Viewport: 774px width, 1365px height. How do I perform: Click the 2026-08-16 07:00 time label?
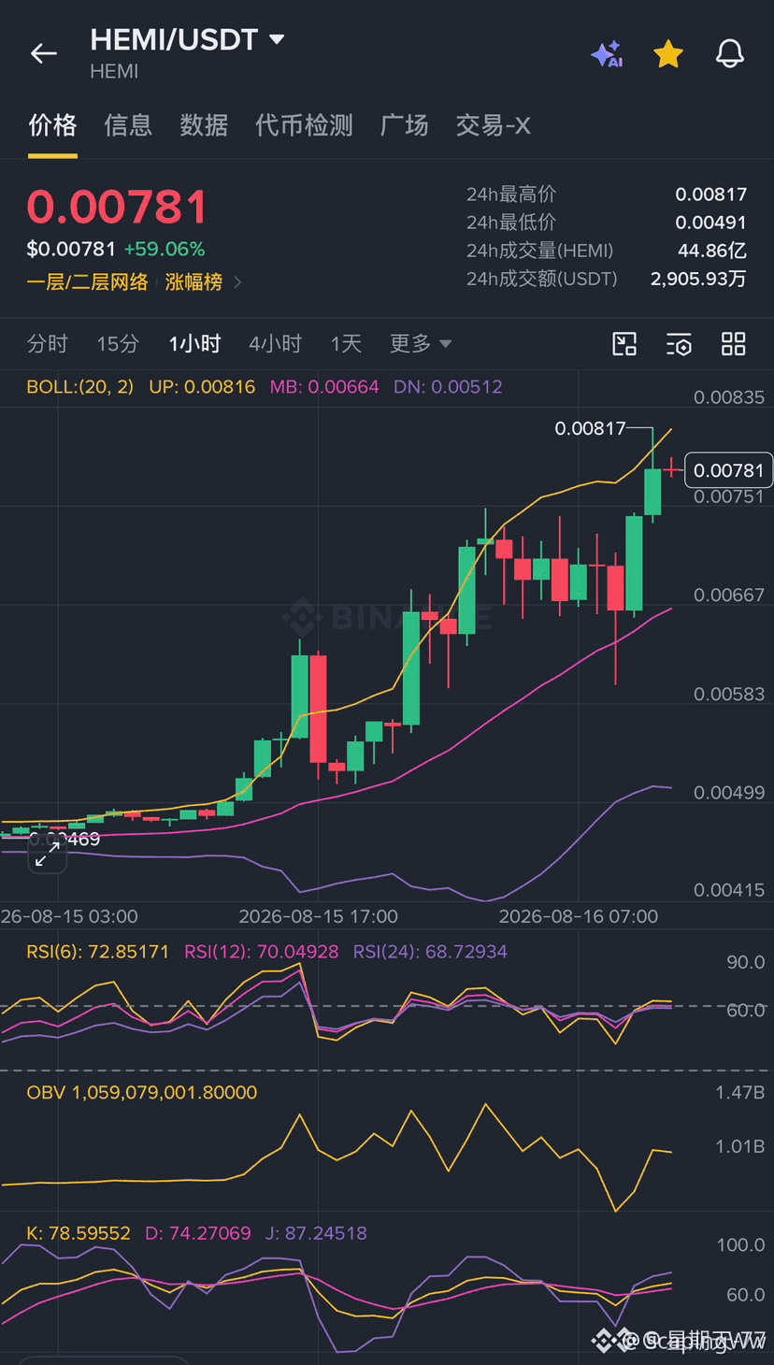[x=579, y=916]
